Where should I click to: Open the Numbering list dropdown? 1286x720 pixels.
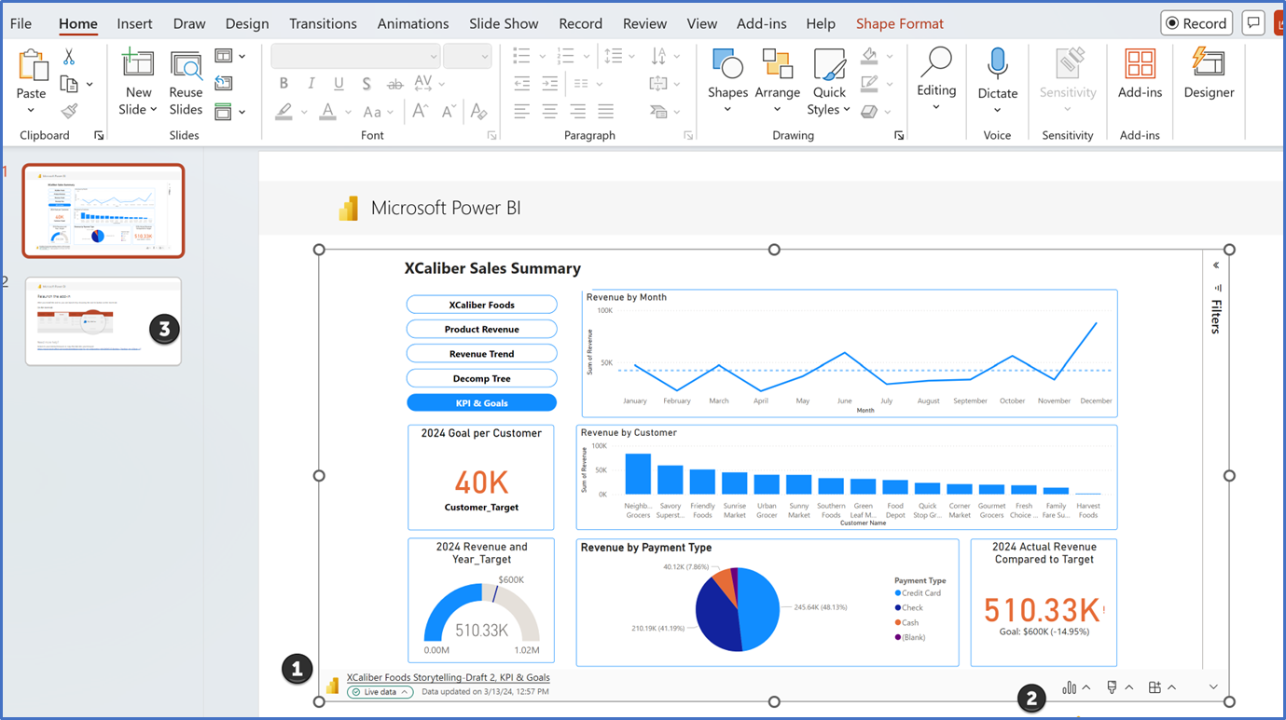[586, 56]
